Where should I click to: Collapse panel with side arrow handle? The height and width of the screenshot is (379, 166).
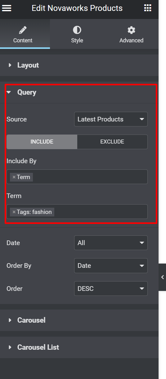click(162, 277)
